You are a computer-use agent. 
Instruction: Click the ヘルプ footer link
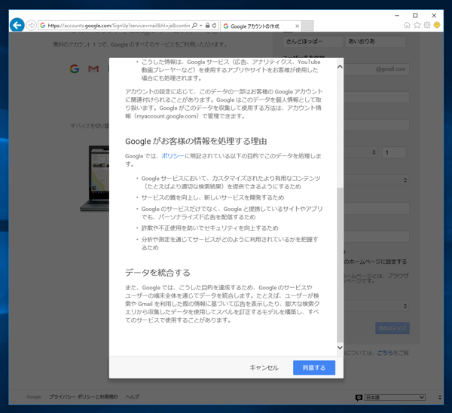click(x=132, y=396)
